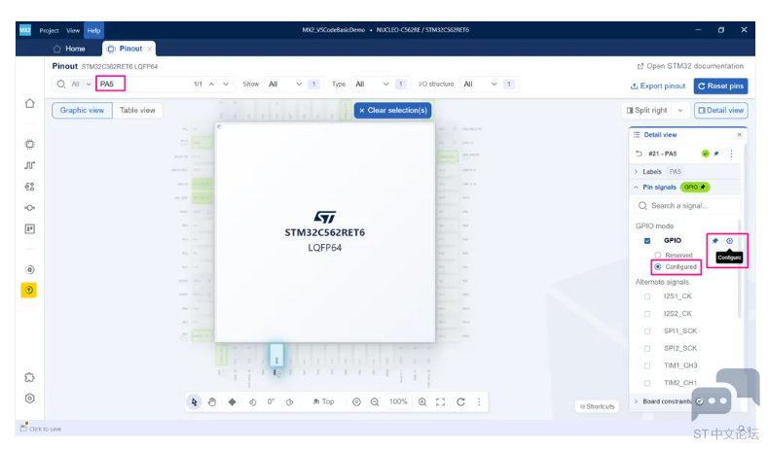This screenshot has width=768, height=449.
Task: Click Export pinout link
Action: [658, 86]
